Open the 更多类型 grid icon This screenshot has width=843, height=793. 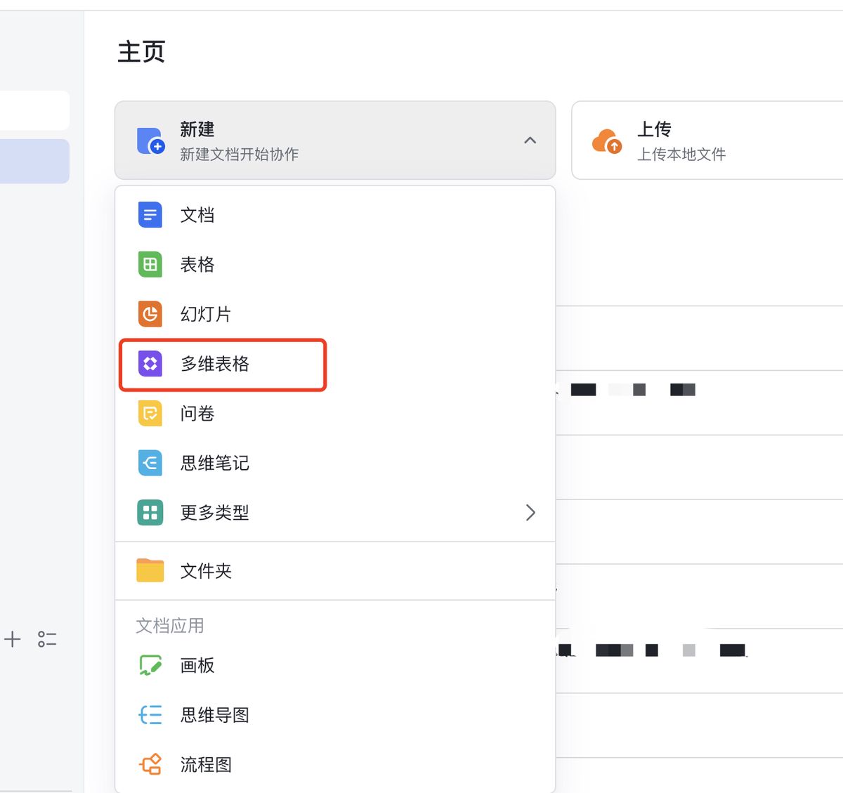point(150,513)
